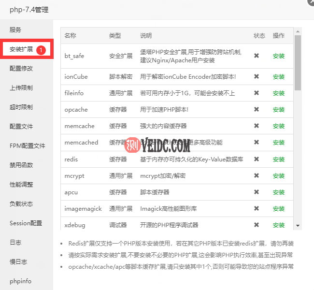Image resolution: width=314 pixels, height=290 pixels.
Task: Click the redis extension name
Action: click(x=71, y=159)
